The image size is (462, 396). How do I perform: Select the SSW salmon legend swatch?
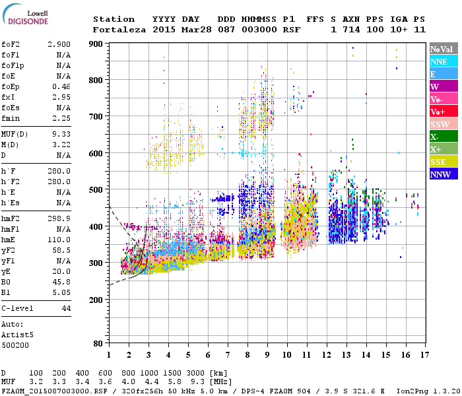[444, 124]
